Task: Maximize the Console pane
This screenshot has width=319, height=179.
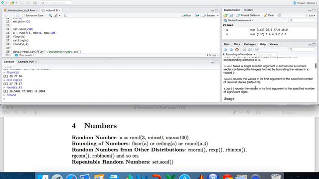Action: click(x=217, y=62)
